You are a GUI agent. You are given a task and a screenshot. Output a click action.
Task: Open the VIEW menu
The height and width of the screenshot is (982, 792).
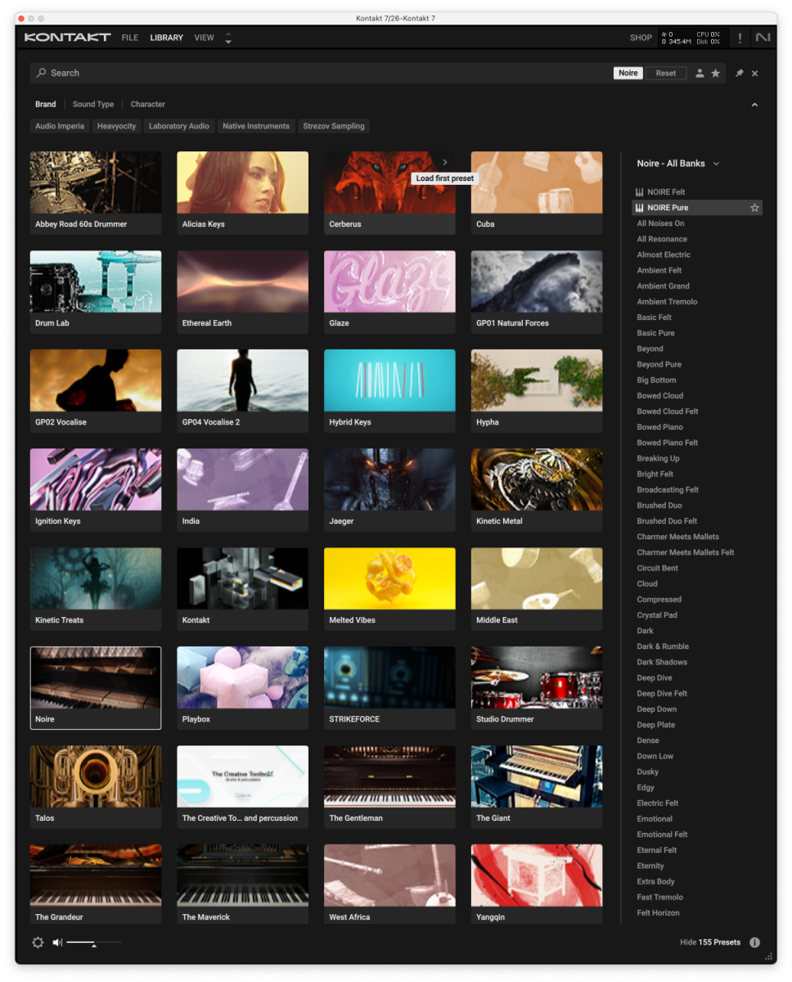(205, 38)
